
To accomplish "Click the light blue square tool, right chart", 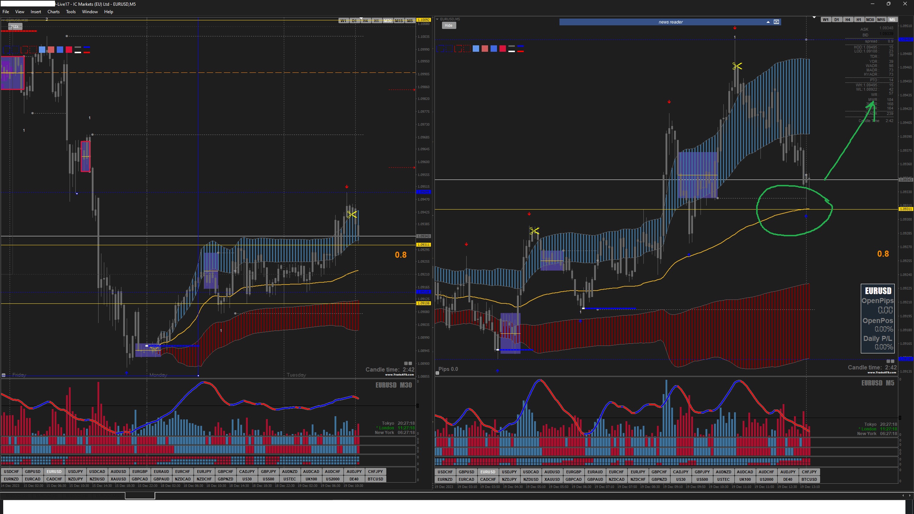I will pyautogui.click(x=476, y=49).
